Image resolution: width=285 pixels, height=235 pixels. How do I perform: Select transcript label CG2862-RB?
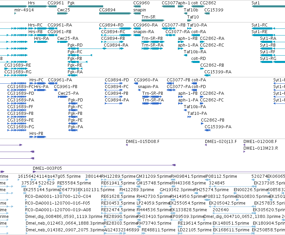tap(212, 65)
